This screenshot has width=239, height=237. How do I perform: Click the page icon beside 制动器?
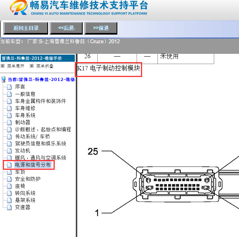point(9,123)
